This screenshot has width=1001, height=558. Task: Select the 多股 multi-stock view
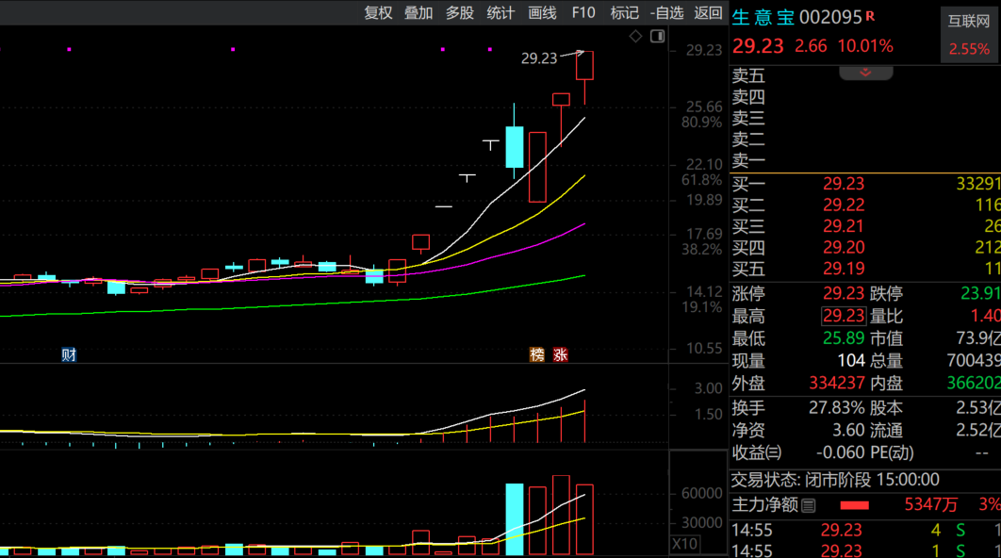459,13
